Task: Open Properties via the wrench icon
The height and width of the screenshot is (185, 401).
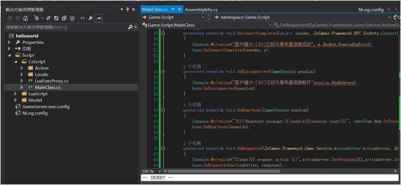Action: [x=90, y=18]
